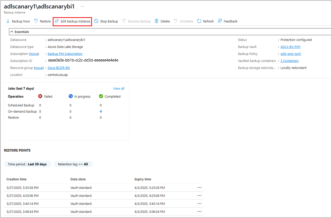Click the UnDelete toolbar label
This screenshot has width=332, height=218.
pos(186,22)
